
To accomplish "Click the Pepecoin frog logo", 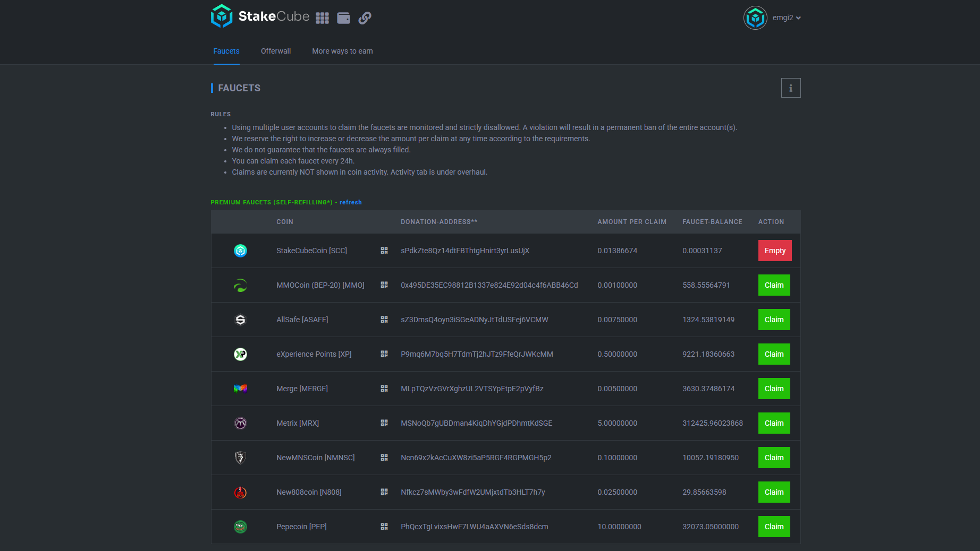I will point(240,527).
